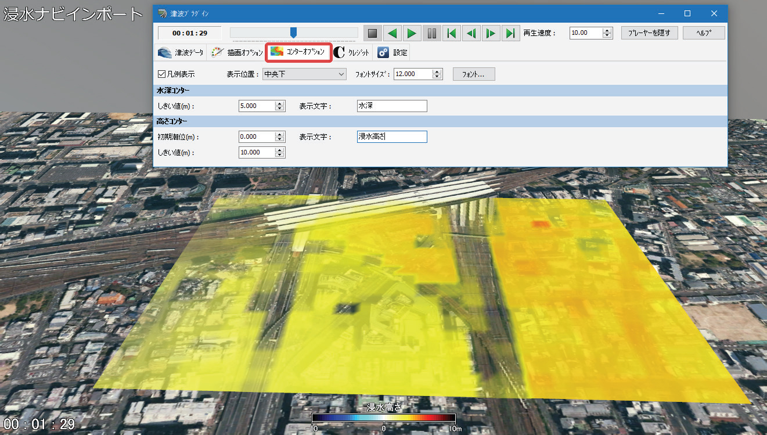Jump to the last frame
The width and height of the screenshot is (767, 435).
(x=510, y=33)
